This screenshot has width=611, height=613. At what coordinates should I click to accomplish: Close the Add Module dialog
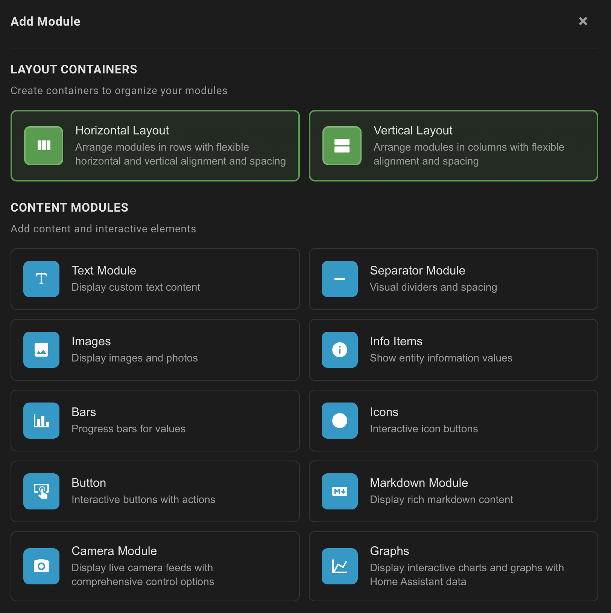tap(583, 21)
